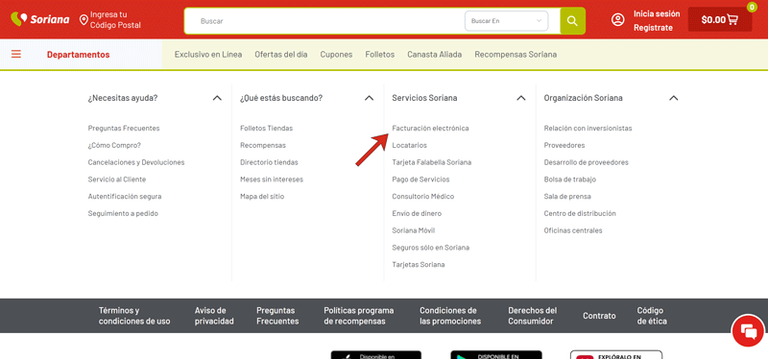Open Facturación electrónica

click(x=430, y=129)
